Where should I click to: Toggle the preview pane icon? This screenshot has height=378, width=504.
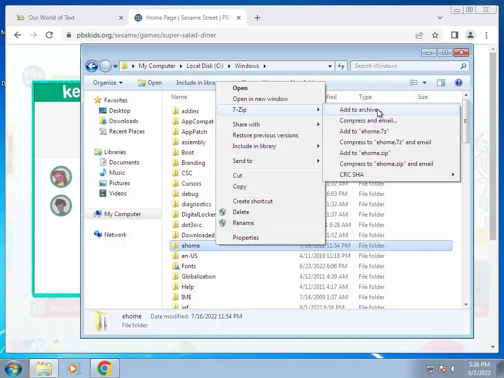pyautogui.click(x=441, y=83)
